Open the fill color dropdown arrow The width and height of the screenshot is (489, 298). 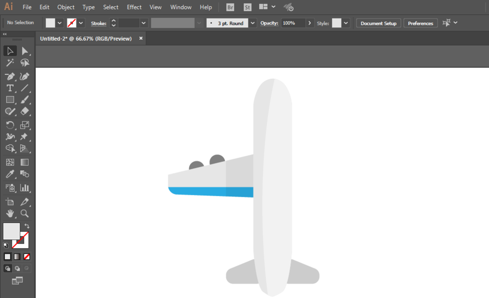pos(60,23)
